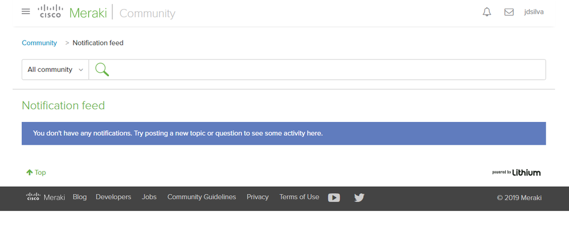The width and height of the screenshot is (569, 229).
Task: Click inside the search text field
Action: click(327, 69)
